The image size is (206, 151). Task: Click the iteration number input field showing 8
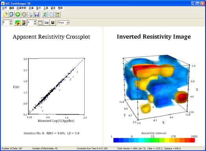point(6,22)
